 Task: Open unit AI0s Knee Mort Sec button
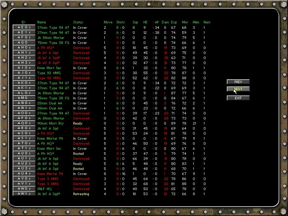24,68
